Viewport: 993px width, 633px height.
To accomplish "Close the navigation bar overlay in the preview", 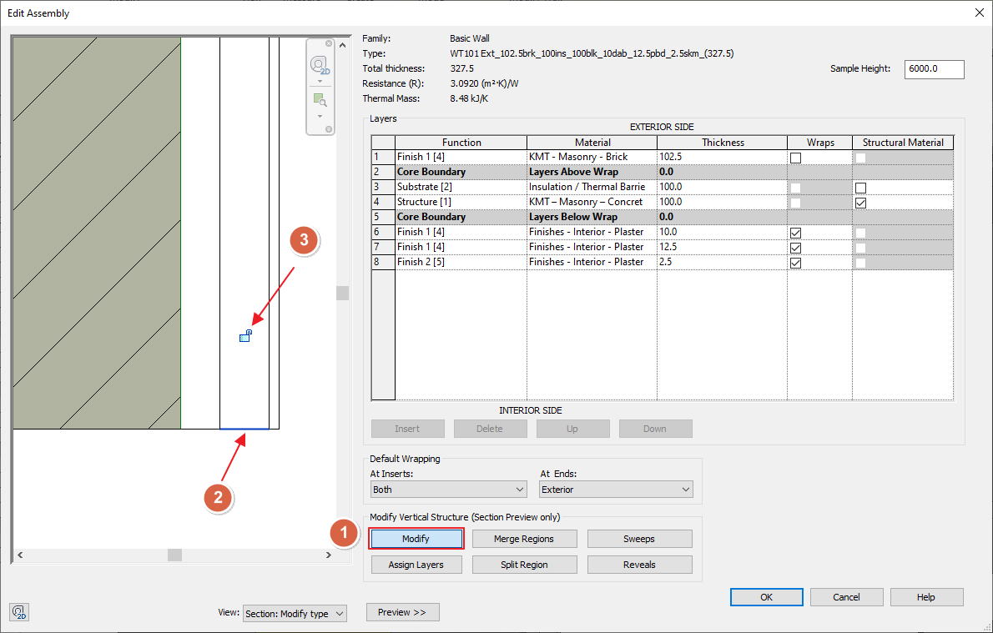I will click(x=328, y=43).
